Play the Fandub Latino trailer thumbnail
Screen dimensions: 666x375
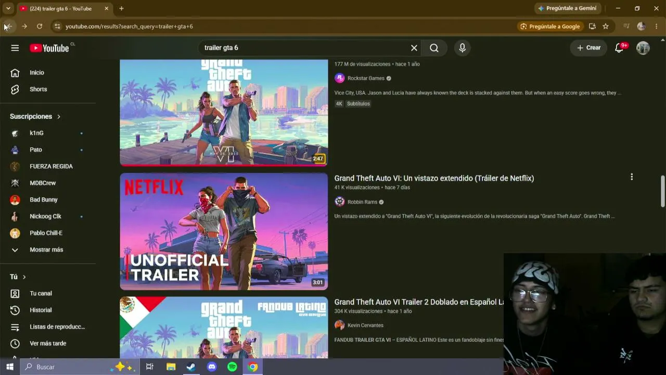[x=224, y=327]
